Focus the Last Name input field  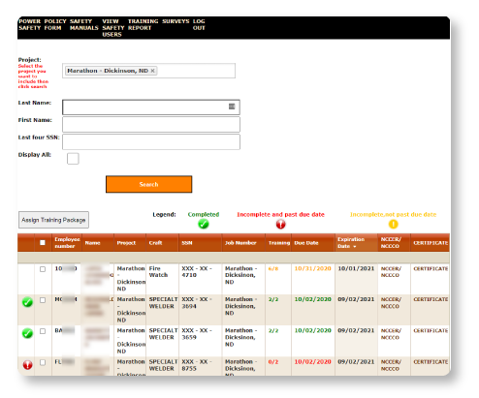click(151, 107)
